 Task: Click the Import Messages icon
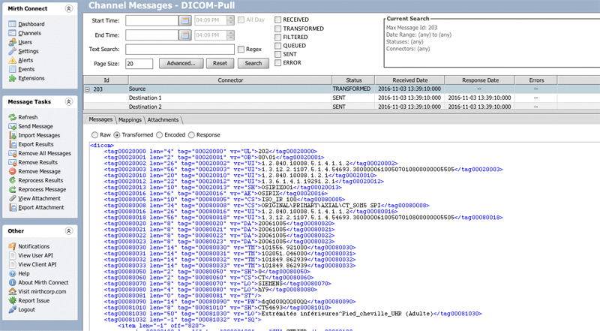(x=12, y=135)
